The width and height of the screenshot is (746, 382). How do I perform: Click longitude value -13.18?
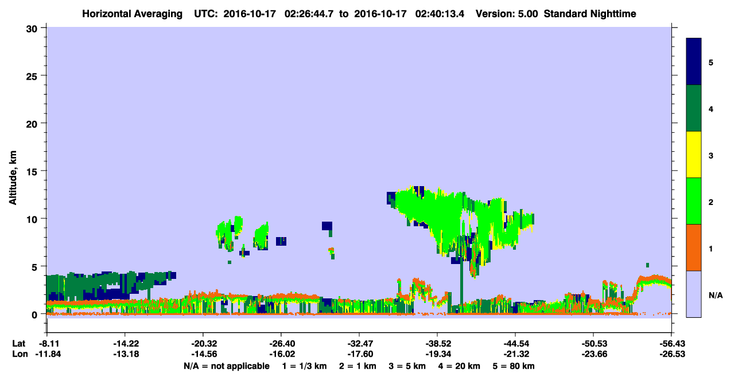pyautogui.click(x=125, y=354)
